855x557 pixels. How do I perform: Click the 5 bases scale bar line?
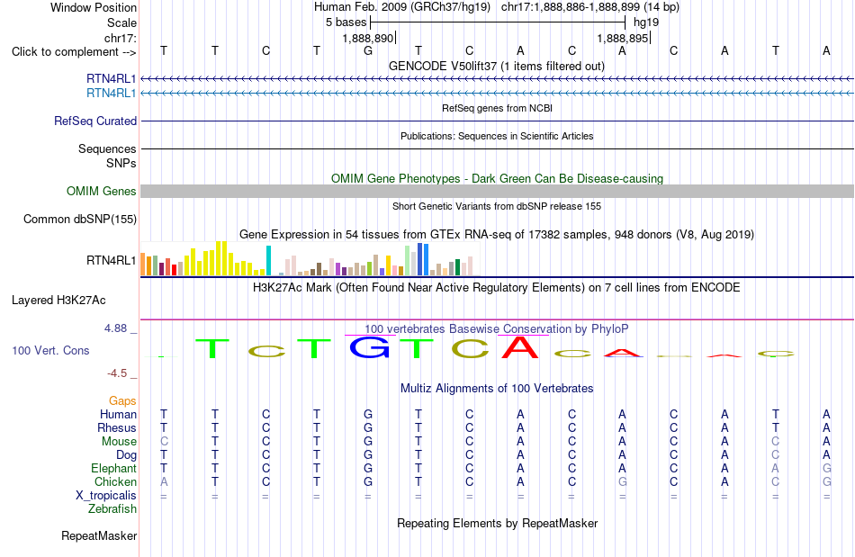(498, 22)
